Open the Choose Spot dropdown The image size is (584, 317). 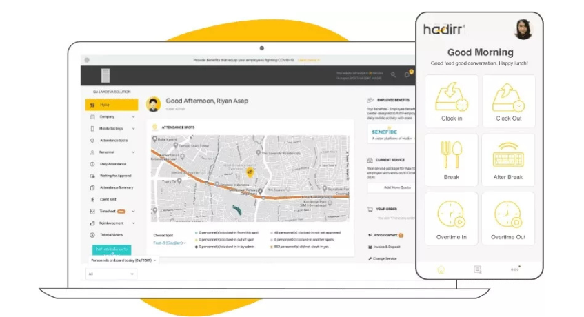[x=170, y=243]
